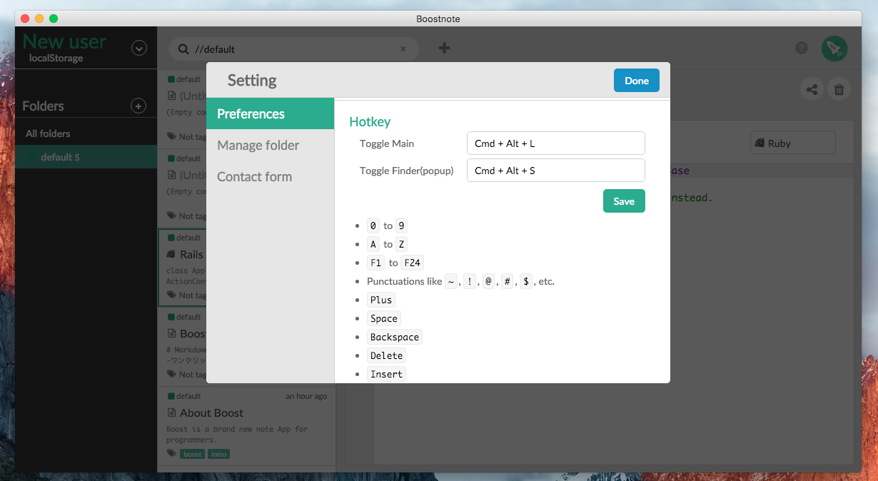
Task: Click the tag icon on About Boost note
Action: 171,454
